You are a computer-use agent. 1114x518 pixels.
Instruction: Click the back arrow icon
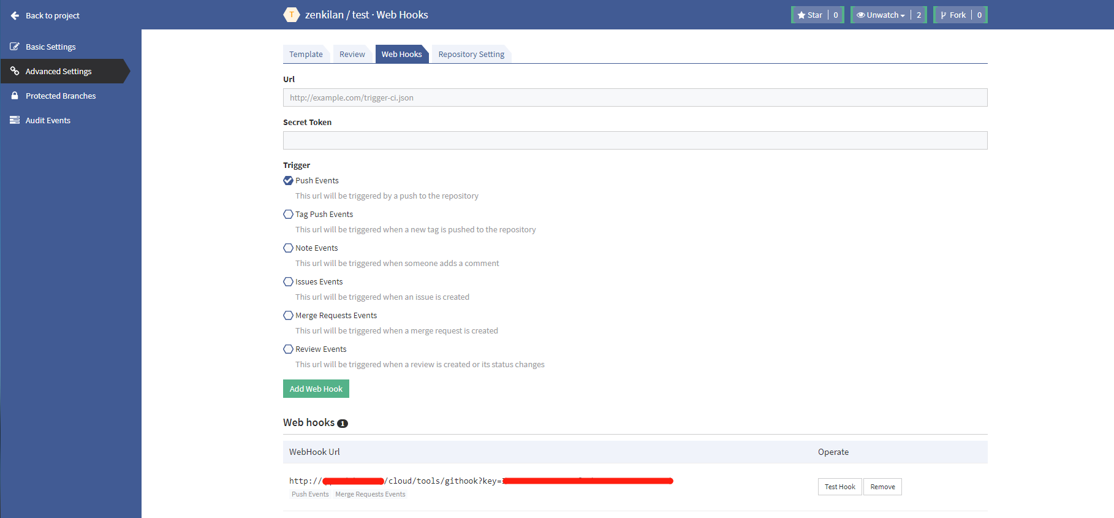pos(15,15)
